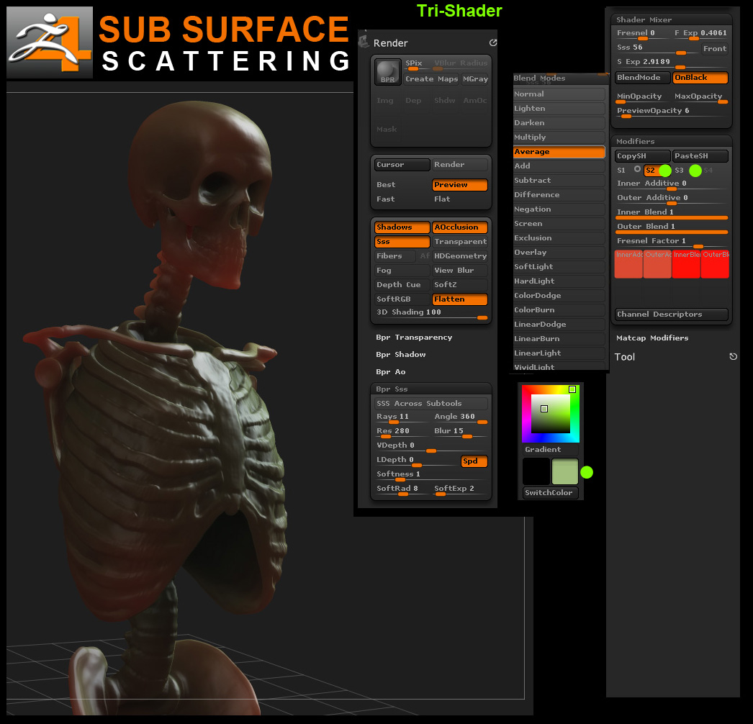Choose Multiply blend mode
The width and height of the screenshot is (753, 724).
(559, 137)
